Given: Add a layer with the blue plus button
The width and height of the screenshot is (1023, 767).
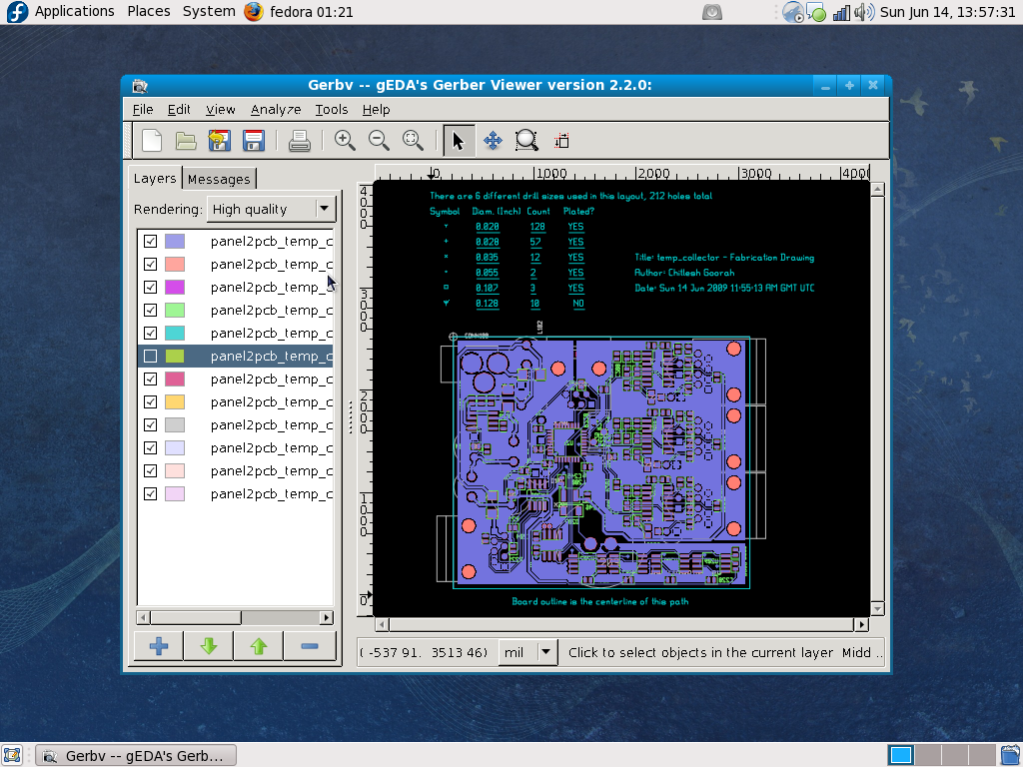Looking at the screenshot, I should (x=159, y=646).
